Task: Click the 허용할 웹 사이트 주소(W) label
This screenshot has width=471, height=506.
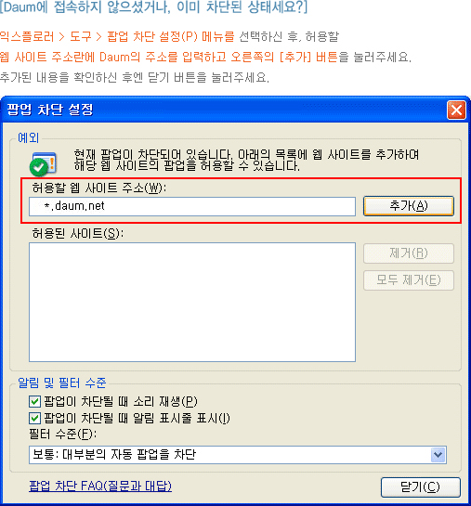Action: coord(99,188)
